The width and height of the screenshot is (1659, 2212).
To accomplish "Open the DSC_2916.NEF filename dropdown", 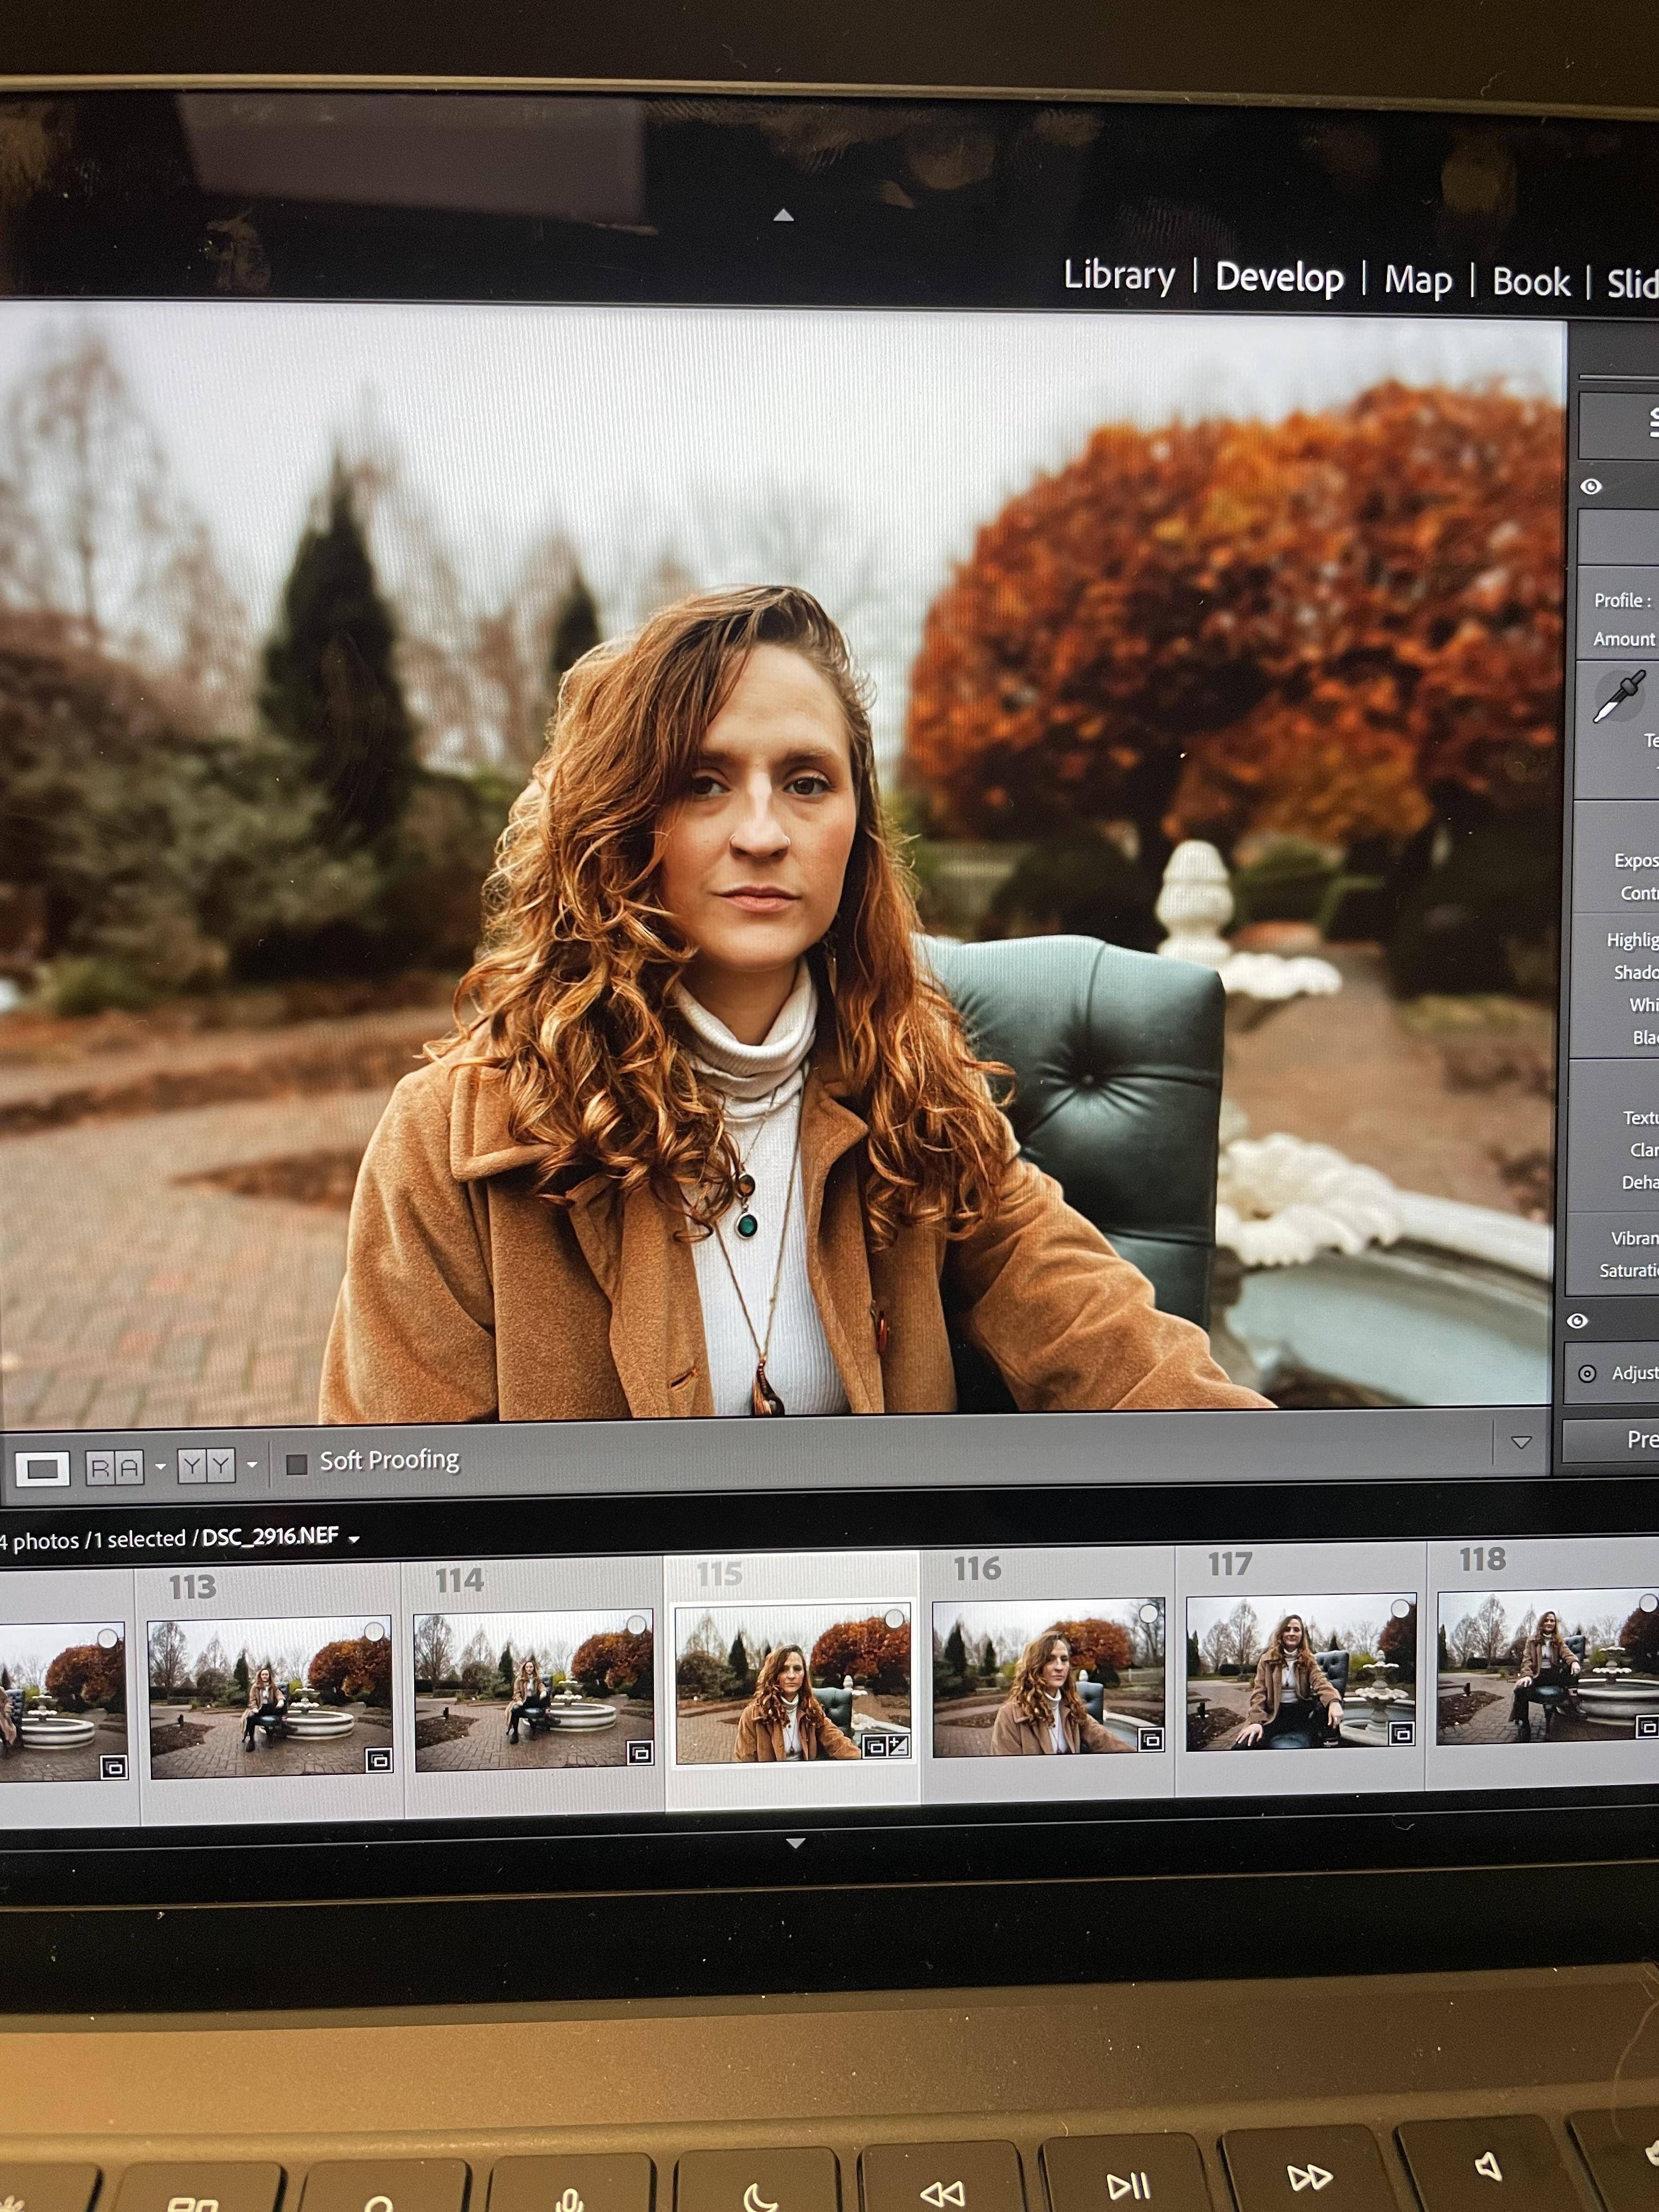I will point(354,1539).
